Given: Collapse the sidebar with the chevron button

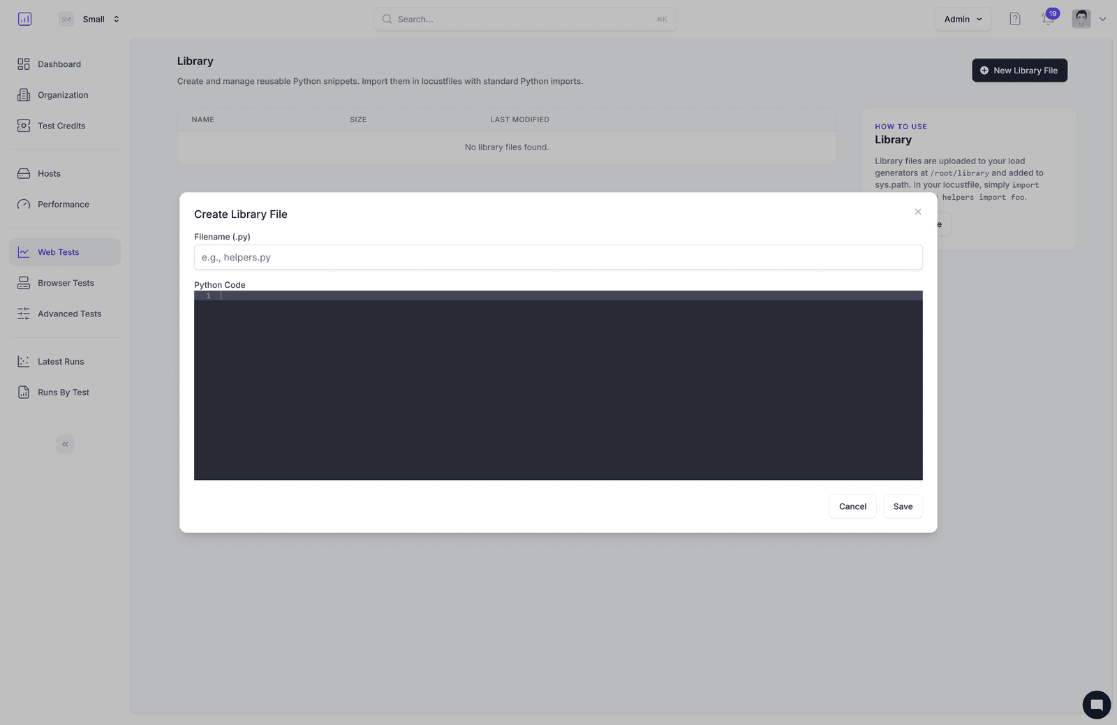Looking at the screenshot, I should click(x=65, y=444).
